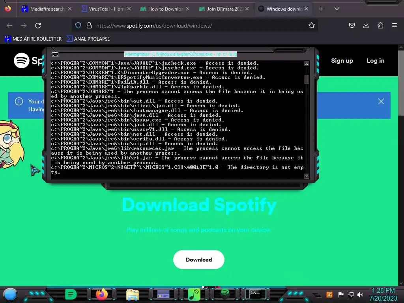Image resolution: width=404 pixels, height=303 pixels.
Task: Go forward to next page
Action: pyautogui.click(x=24, y=26)
